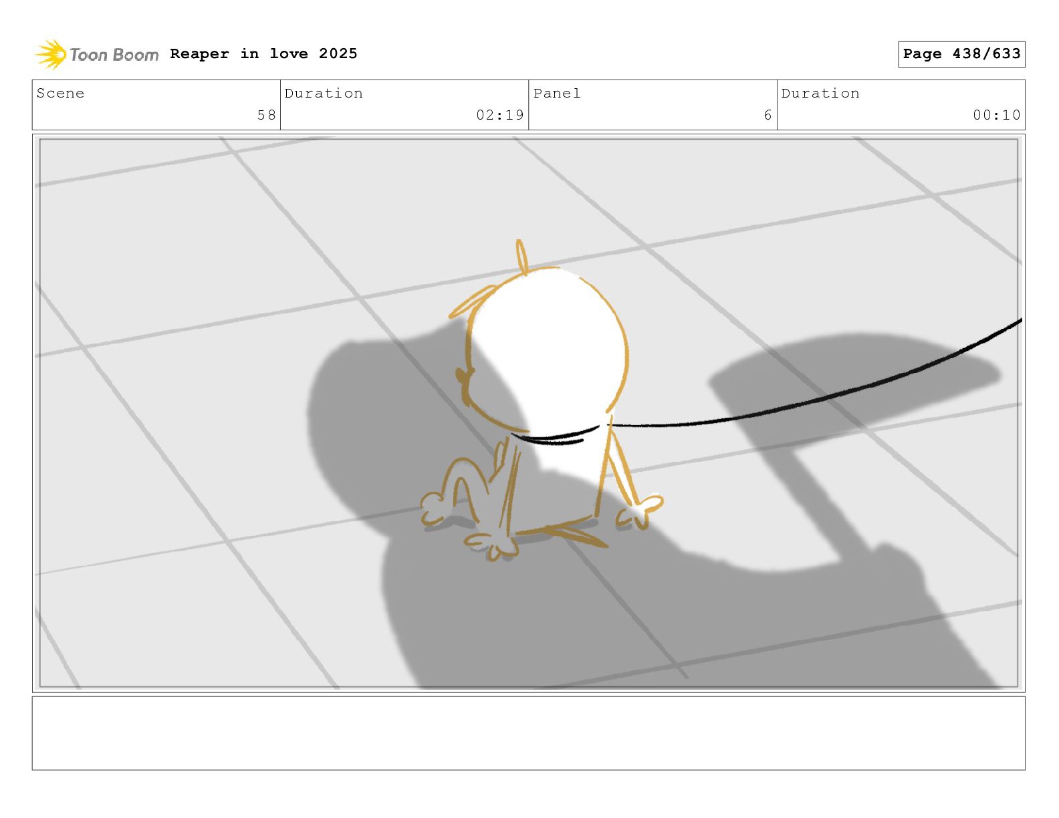Image resolution: width=1059 pixels, height=818 pixels.
Task: Select panel number '6'
Action: [x=768, y=115]
